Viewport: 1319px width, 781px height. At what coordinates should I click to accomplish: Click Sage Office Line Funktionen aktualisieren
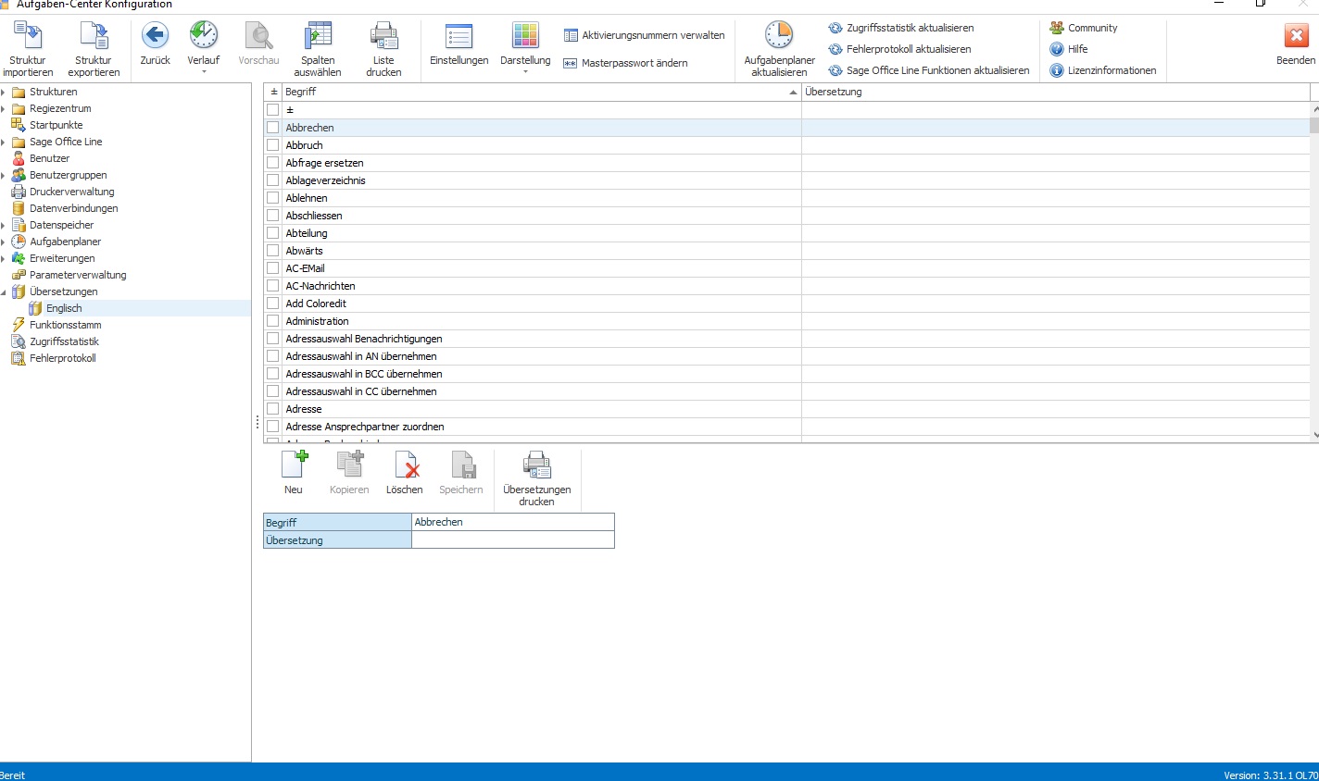point(928,70)
